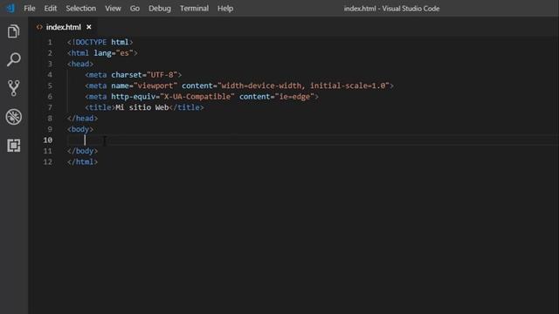Select the index.html editor tab
The height and width of the screenshot is (314, 559).
64,27
